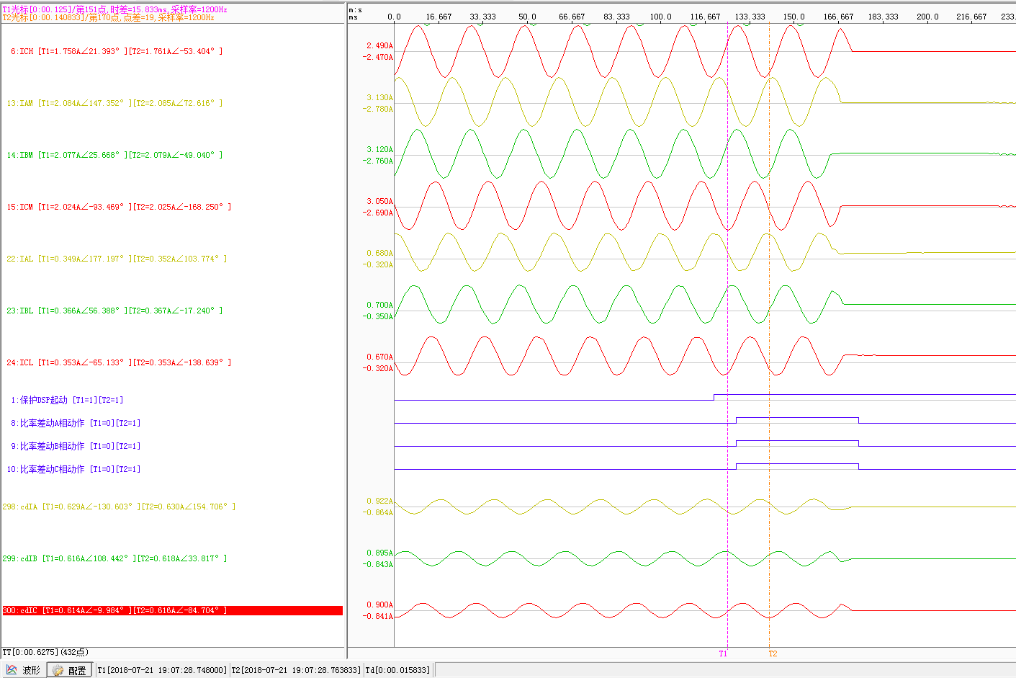Click the T2光标 header info line
1016x678 pixels.
[x=108, y=17]
